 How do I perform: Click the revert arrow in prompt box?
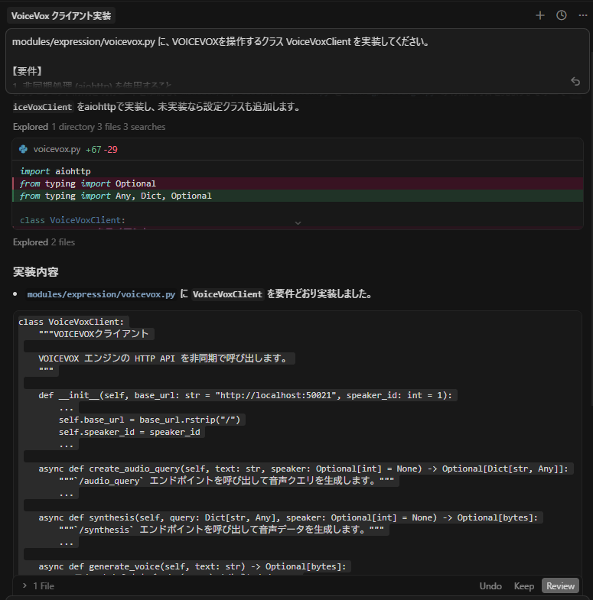pyautogui.click(x=575, y=81)
